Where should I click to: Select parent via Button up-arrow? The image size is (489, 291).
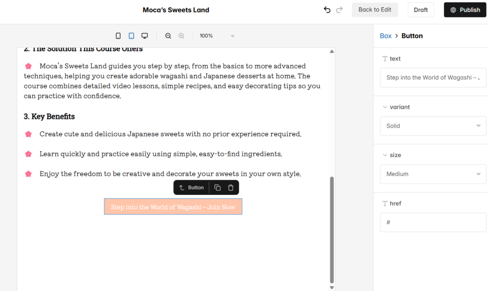[x=182, y=188]
